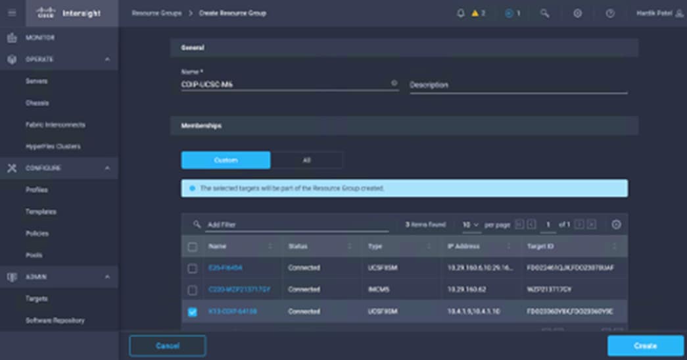The width and height of the screenshot is (687, 360).
Task: Open the notifications bell
Action: [460, 13]
